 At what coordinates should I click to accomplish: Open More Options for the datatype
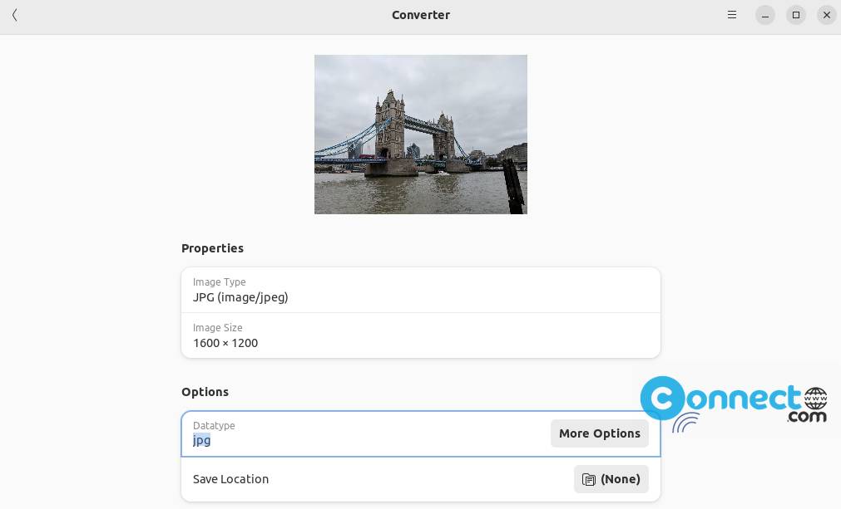pos(599,433)
